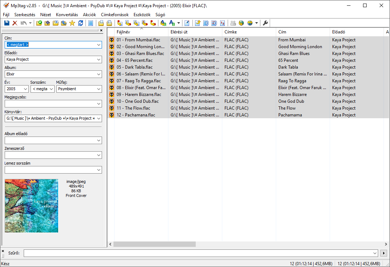Click the second globe web sources icon
The image size is (390, 267).
tap(250, 23)
